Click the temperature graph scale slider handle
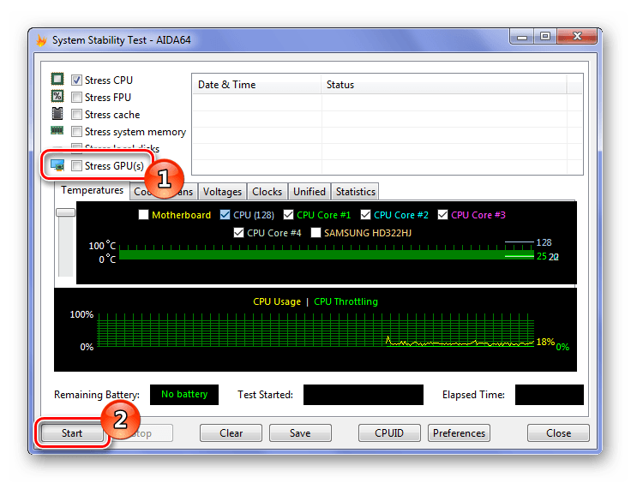Screen dimensions: 631x483 pyautogui.click(x=66, y=212)
